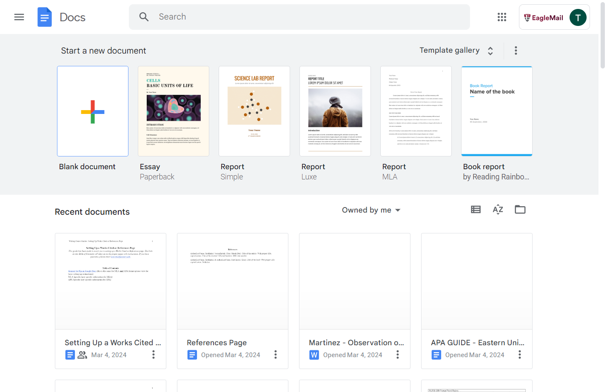Open the Martinez - Observation document preview
The width and height of the screenshot is (607, 392).
pyautogui.click(x=355, y=281)
